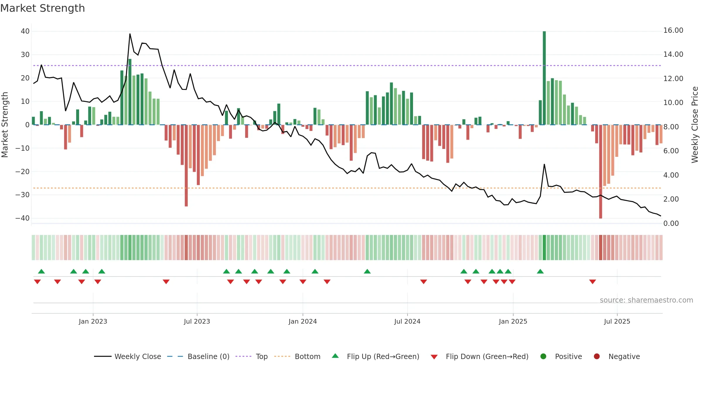Viewport: 703px width, 395px height.
Task: Click the deepest red bar reaching -40
Action: (x=600, y=171)
